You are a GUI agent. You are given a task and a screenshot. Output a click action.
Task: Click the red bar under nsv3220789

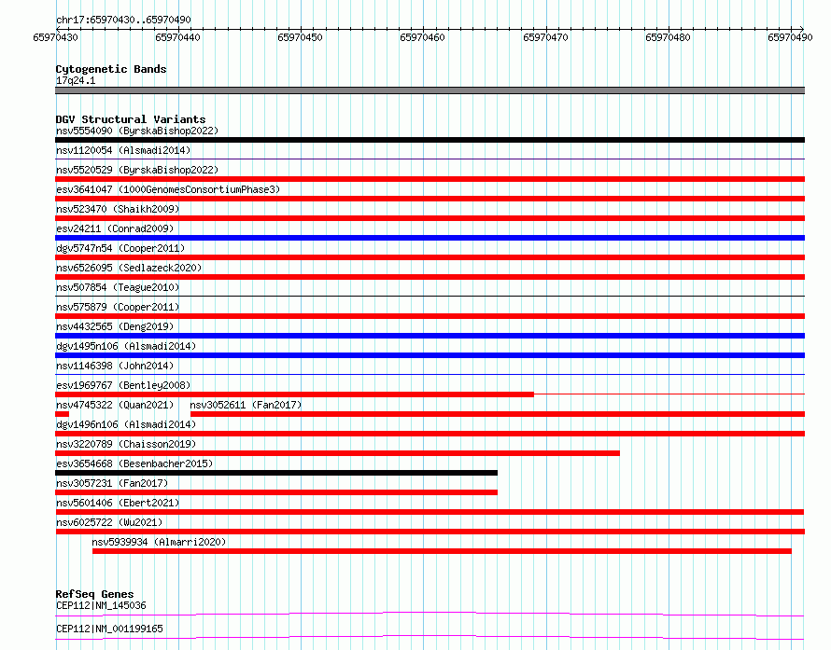(338, 453)
